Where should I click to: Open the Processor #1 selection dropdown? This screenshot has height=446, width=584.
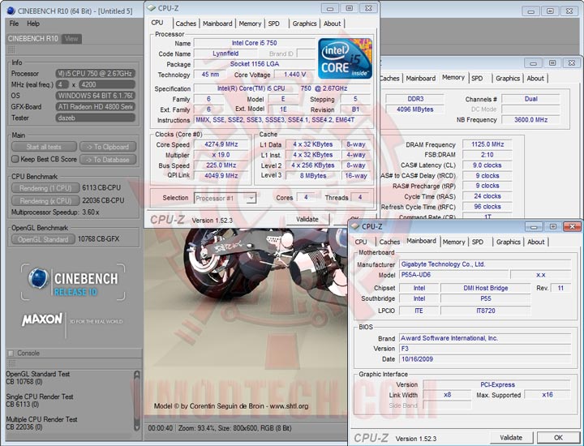pos(225,198)
